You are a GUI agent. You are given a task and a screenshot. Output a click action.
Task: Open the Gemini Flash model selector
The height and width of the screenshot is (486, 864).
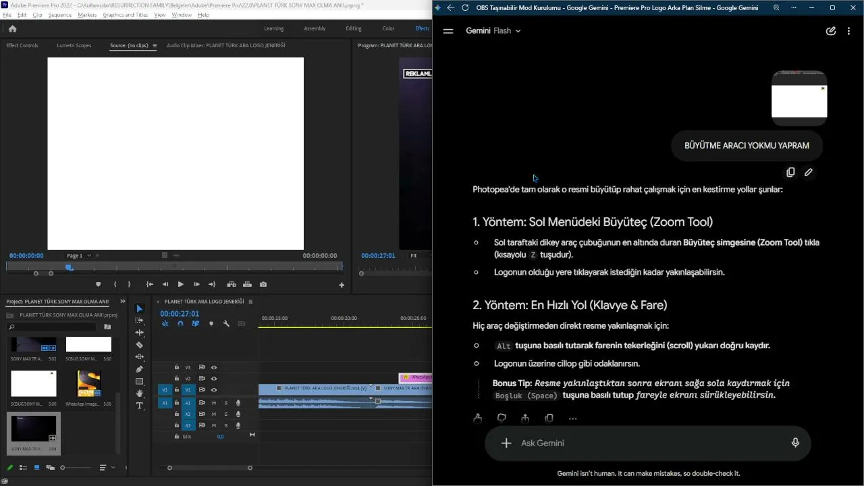[x=493, y=30]
